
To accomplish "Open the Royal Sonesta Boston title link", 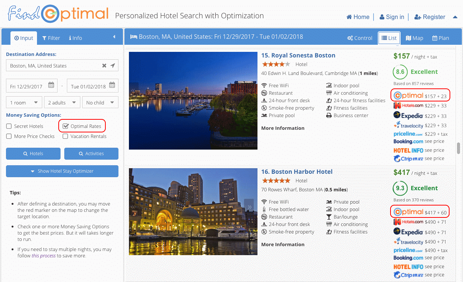I will tap(298, 55).
